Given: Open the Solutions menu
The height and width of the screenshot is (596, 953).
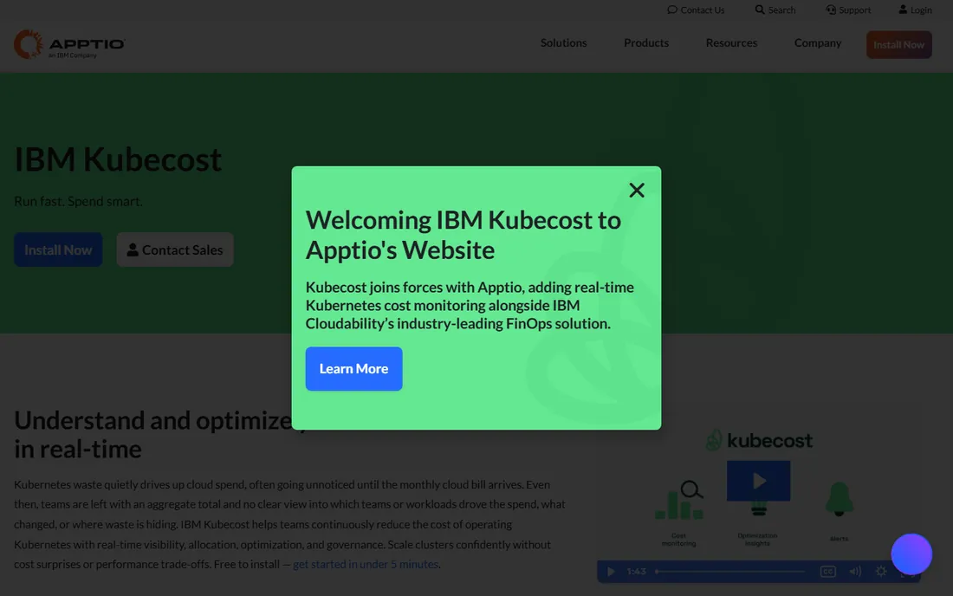Looking at the screenshot, I should pyautogui.click(x=563, y=43).
